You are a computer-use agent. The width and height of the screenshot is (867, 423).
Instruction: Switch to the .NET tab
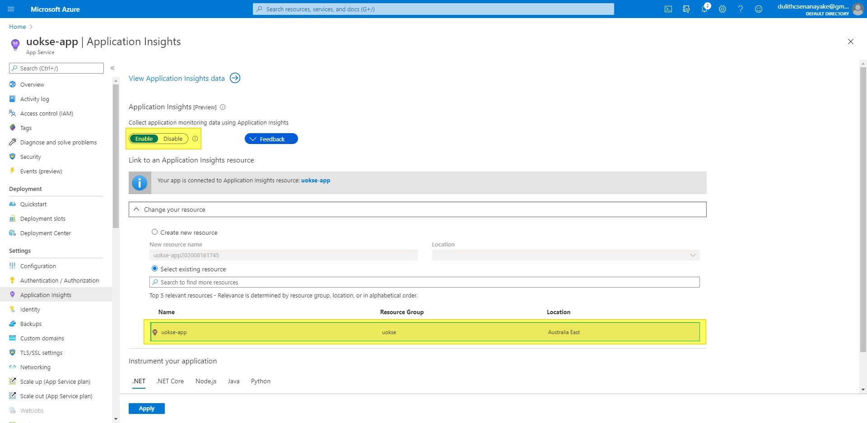coord(139,381)
